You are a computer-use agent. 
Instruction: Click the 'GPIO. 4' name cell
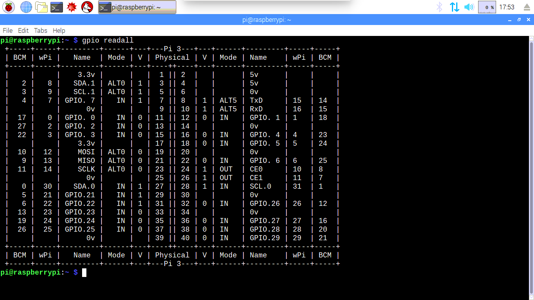pyautogui.click(x=265, y=135)
